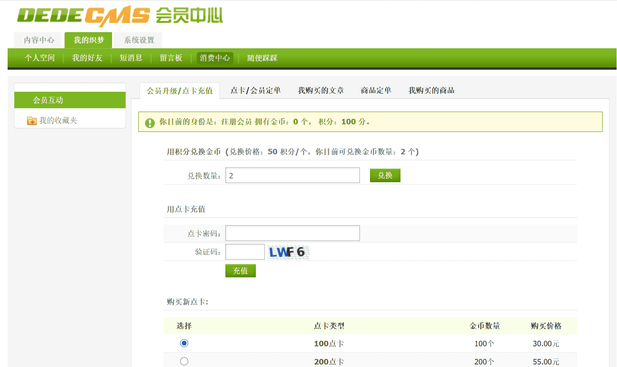The height and width of the screenshot is (367, 617).
Task: Click the favorites folder icon
Action: click(x=32, y=121)
